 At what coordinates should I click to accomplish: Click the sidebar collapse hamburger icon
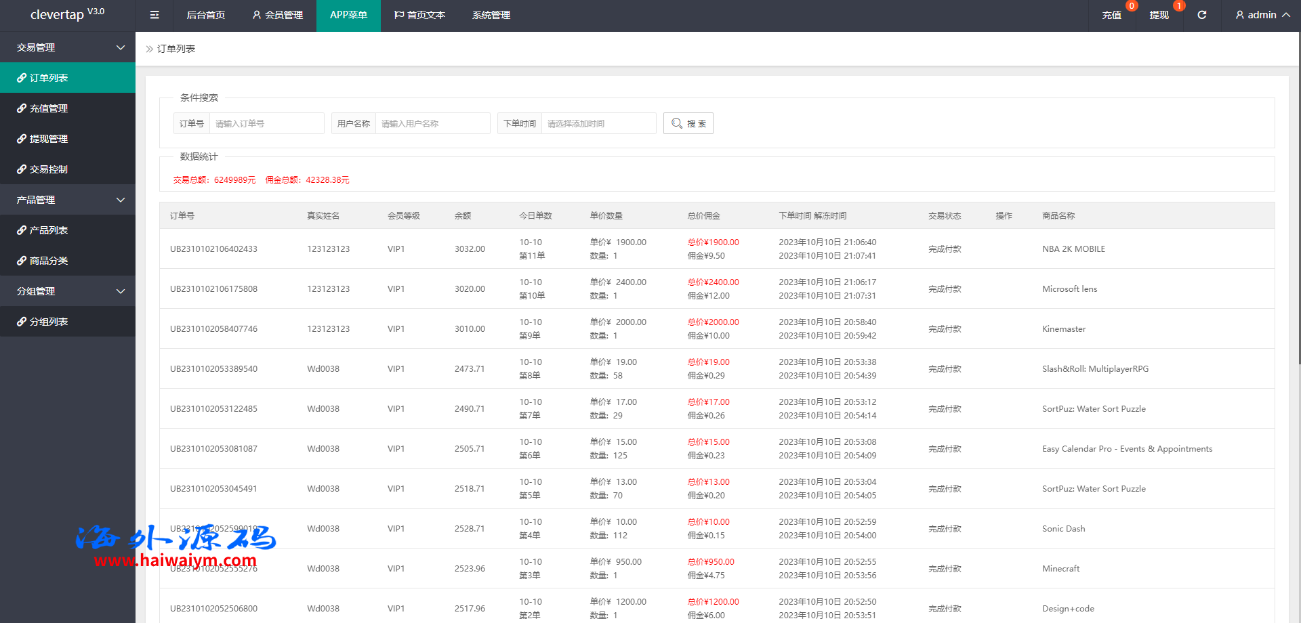(x=154, y=15)
